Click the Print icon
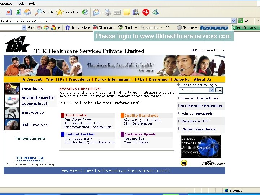Viewport: 260px width, 195px height. coord(108,12)
